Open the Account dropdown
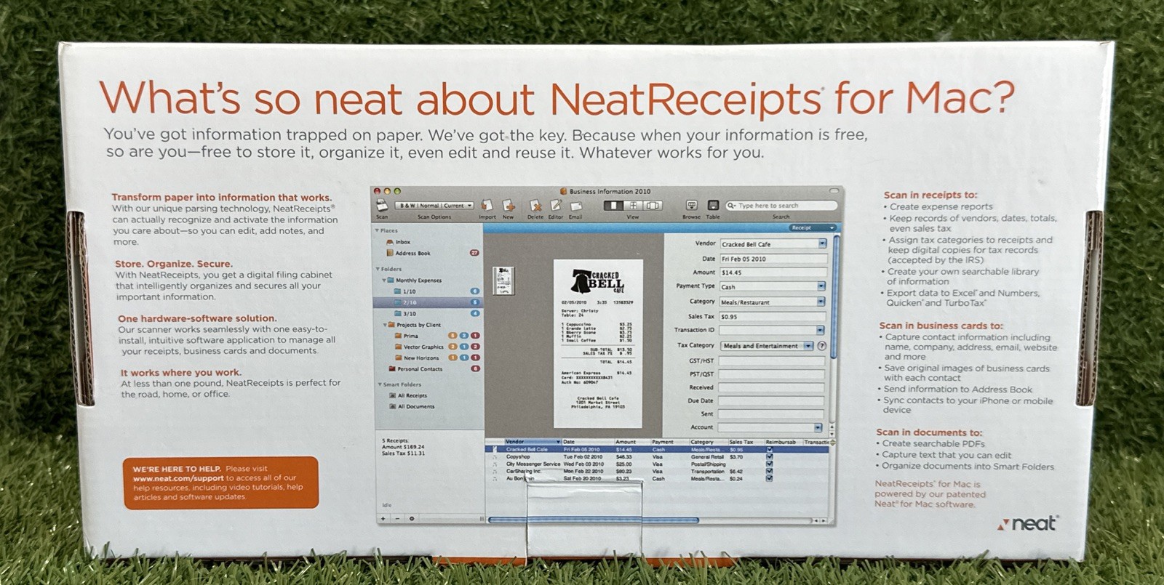 pos(818,427)
